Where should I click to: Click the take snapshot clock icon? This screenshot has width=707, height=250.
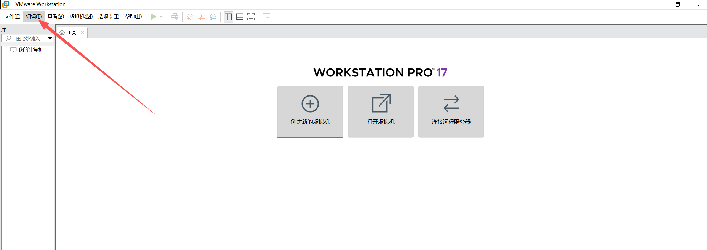190,17
